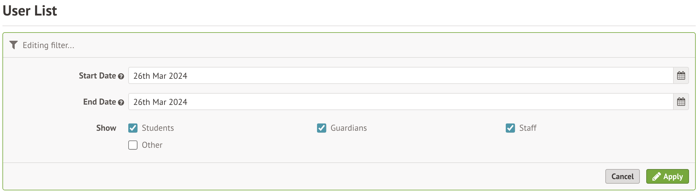Toggle the Staff checkbox off
Screen dimensions: 700x194
[x=510, y=128]
